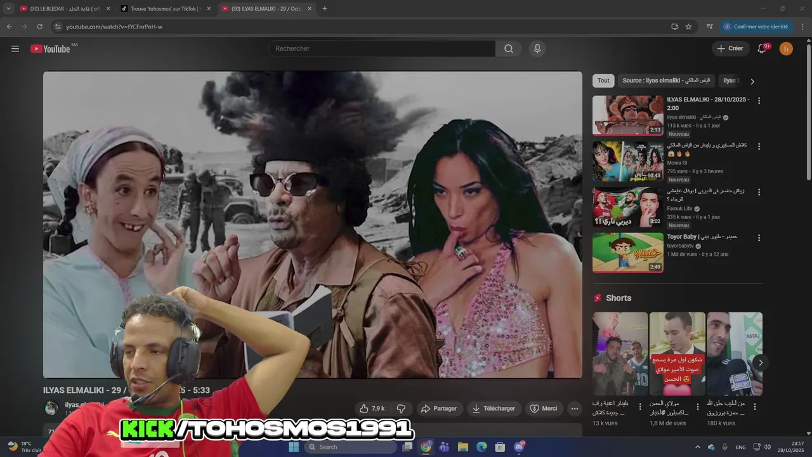Open File Explorer from the taskbar
812x457 pixels.
pyautogui.click(x=462, y=447)
